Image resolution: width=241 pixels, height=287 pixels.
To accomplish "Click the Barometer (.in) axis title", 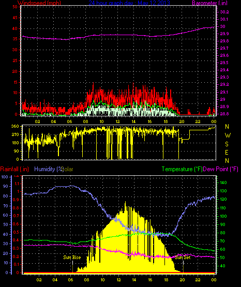I will 209,3.
